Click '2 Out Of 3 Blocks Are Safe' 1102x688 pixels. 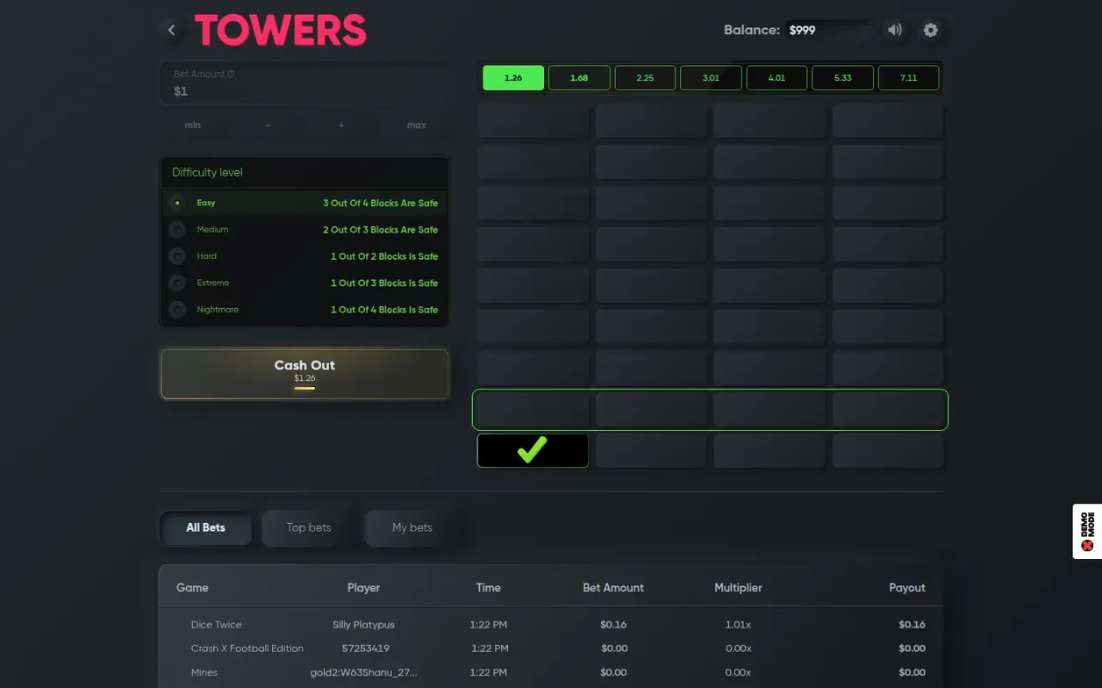click(380, 230)
